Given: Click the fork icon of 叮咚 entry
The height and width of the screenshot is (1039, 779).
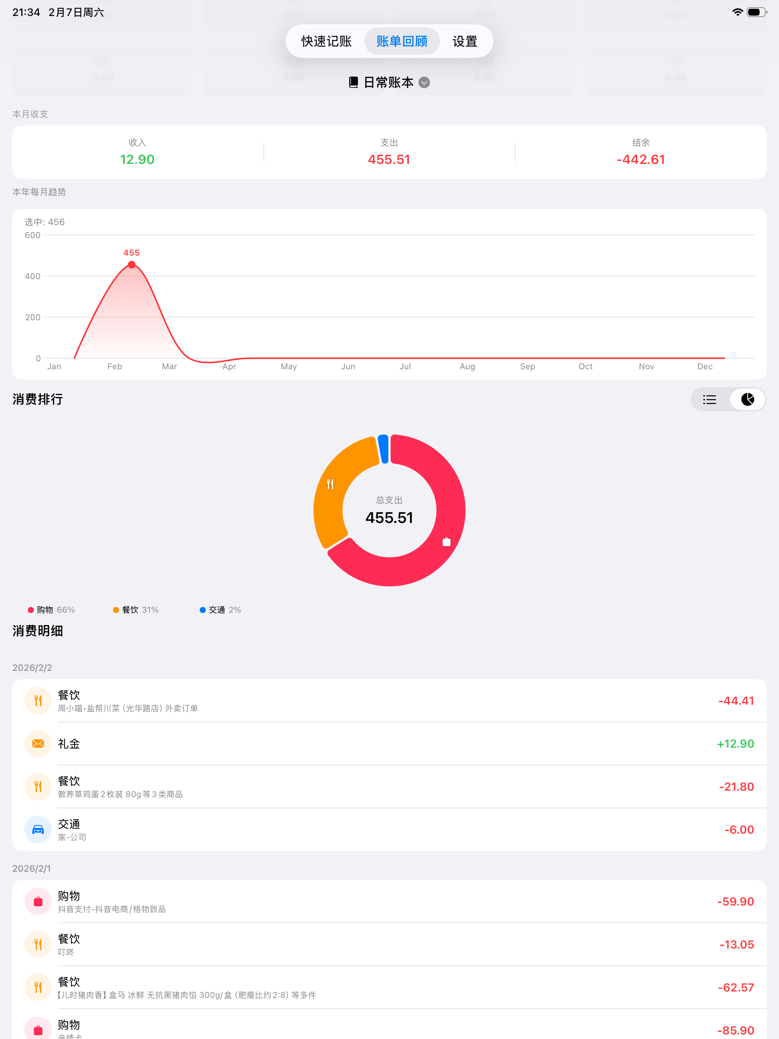Looking at the screenshot, I should click(x=38, y=945).
